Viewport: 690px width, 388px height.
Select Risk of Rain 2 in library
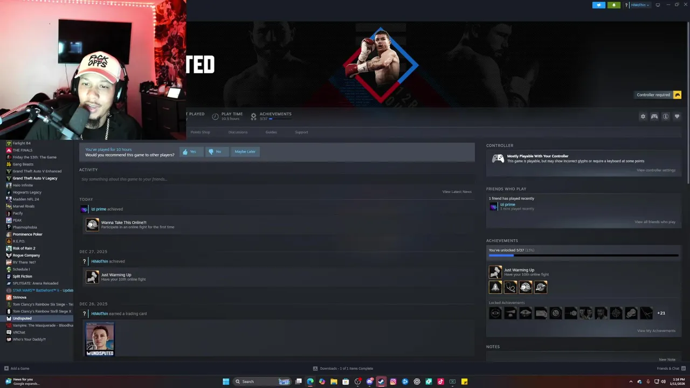coord(24,248)
